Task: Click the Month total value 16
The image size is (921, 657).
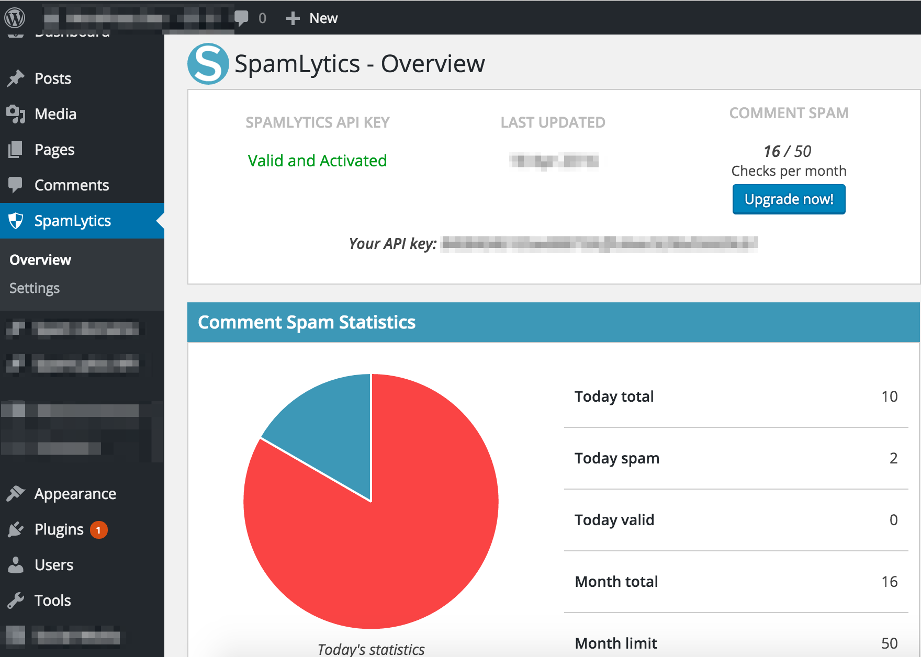Action: [890, 582]
